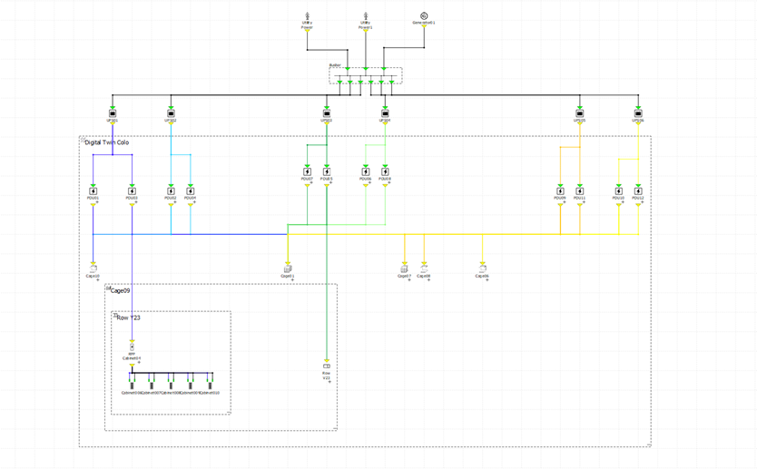Click the PDU07 unit icon

coord(307,171)
